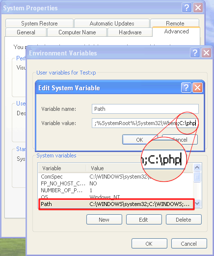The height and width of the screenshot is (256, 214).
Task: Click the Edit button under System variables
Action: (144, 220)
